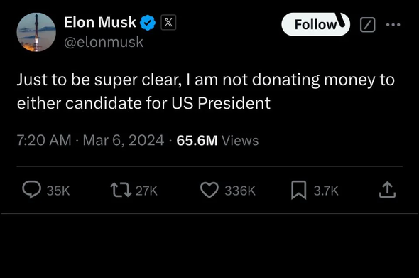Click the 7:20 AM timestamp

pos(44,140)
